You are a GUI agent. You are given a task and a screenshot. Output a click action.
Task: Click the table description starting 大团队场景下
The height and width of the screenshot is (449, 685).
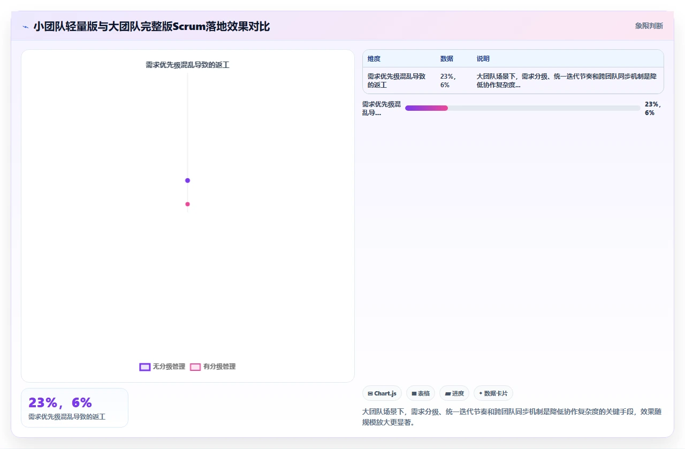(567, 80)
